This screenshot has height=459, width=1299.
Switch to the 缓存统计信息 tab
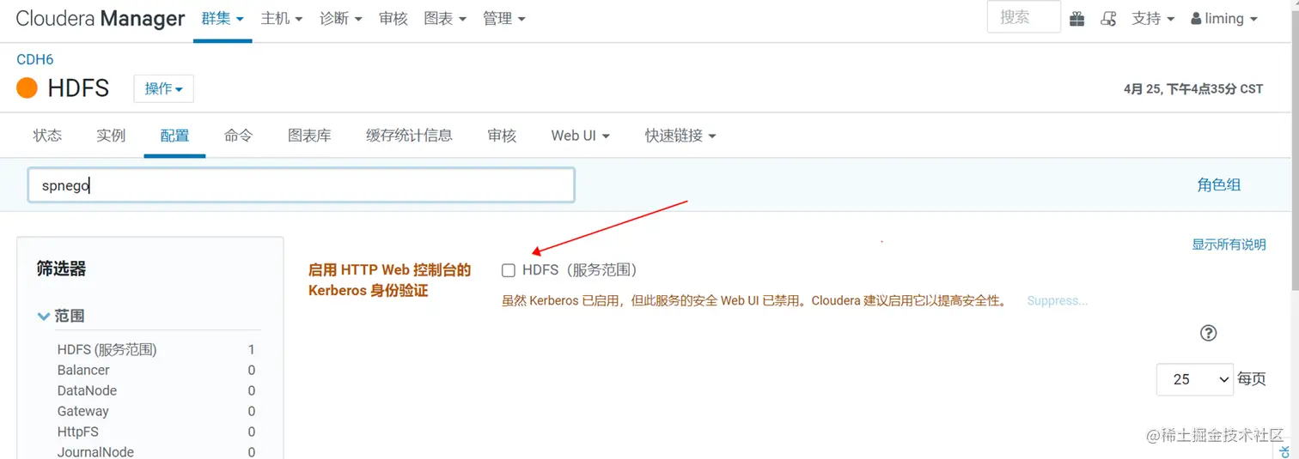point(409,136)
